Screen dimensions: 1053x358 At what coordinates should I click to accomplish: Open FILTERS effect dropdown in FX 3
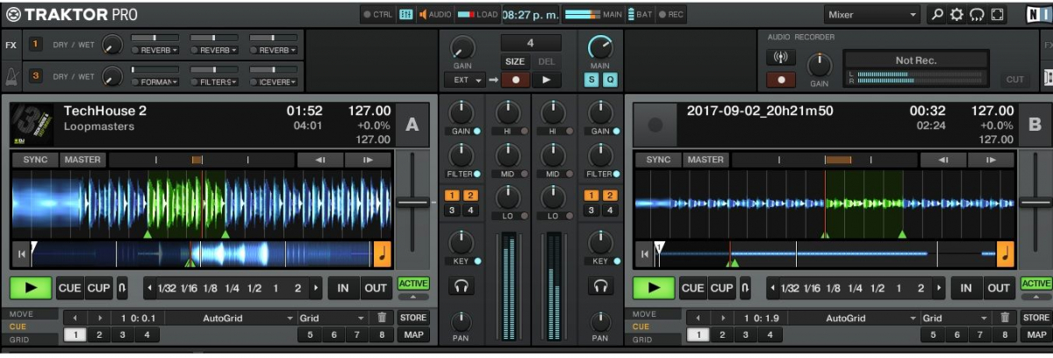214,82
